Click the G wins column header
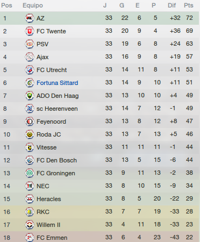 pos(122,5)
